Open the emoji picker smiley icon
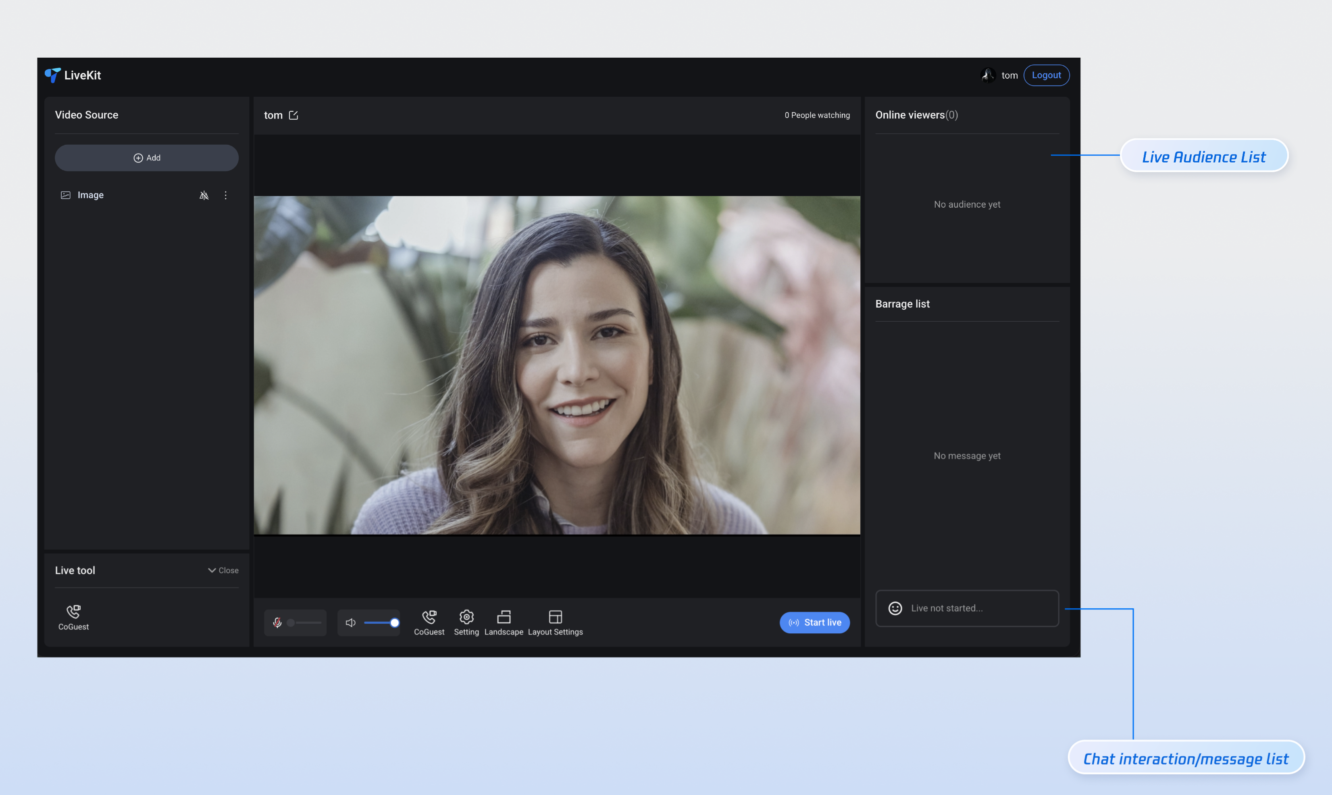 [895, 609]
